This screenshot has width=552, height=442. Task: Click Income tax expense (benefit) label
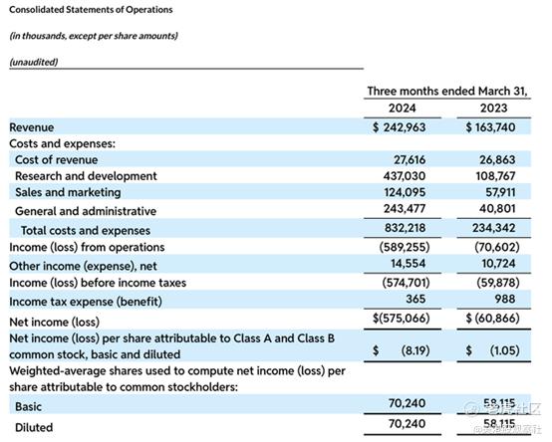tap(86, 302)
